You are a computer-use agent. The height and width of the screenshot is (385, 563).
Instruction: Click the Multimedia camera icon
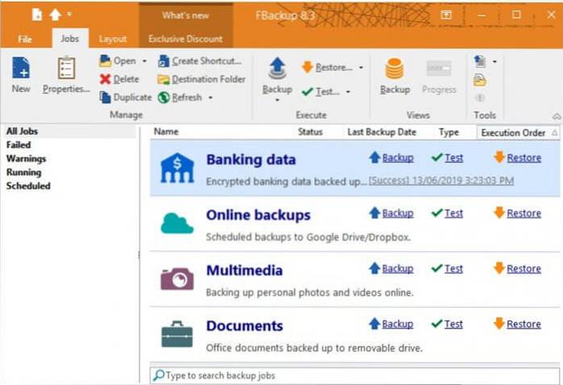point(177,278)
